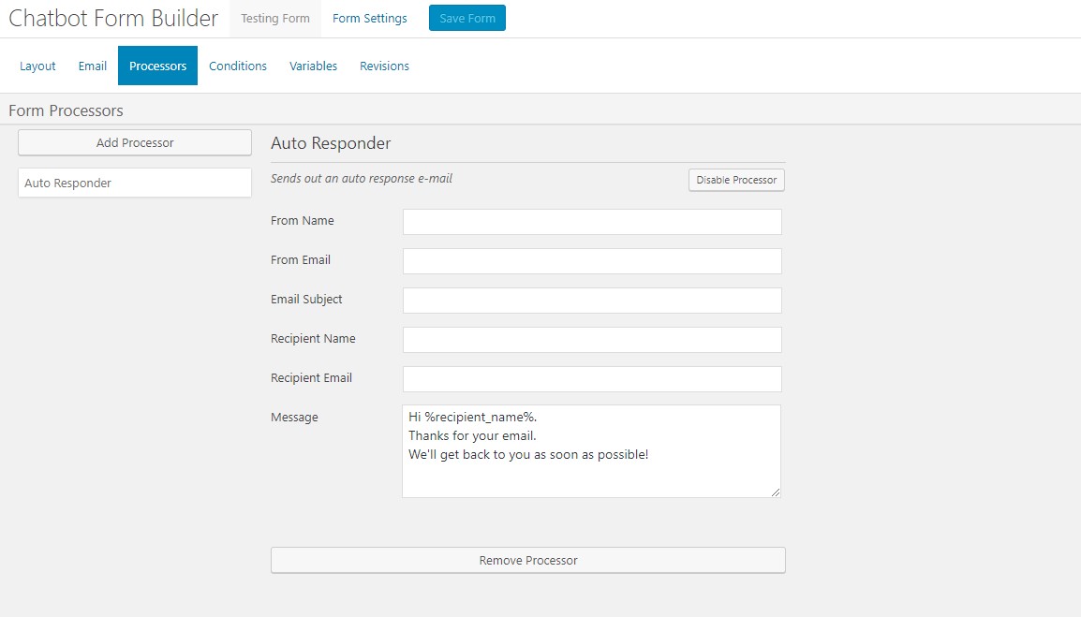1081x617 pixels.
Task: Click the Testing Form tab
Action: pos(275,19)
